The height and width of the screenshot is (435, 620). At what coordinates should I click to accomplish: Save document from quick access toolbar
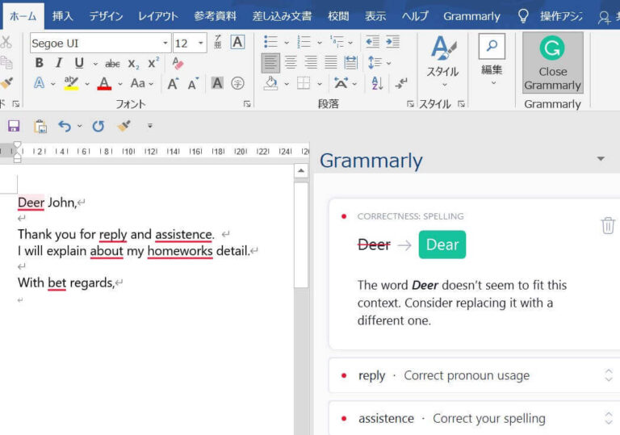(x=14, y=126)
